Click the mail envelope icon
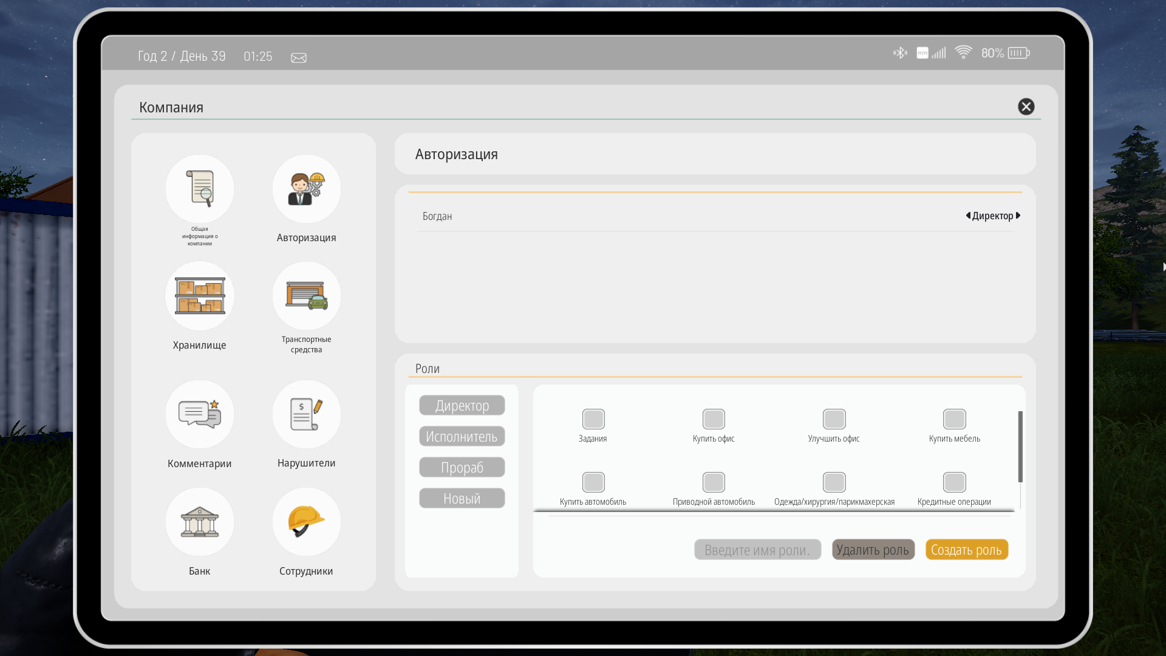1166x656 pixels. coord(298,58)
